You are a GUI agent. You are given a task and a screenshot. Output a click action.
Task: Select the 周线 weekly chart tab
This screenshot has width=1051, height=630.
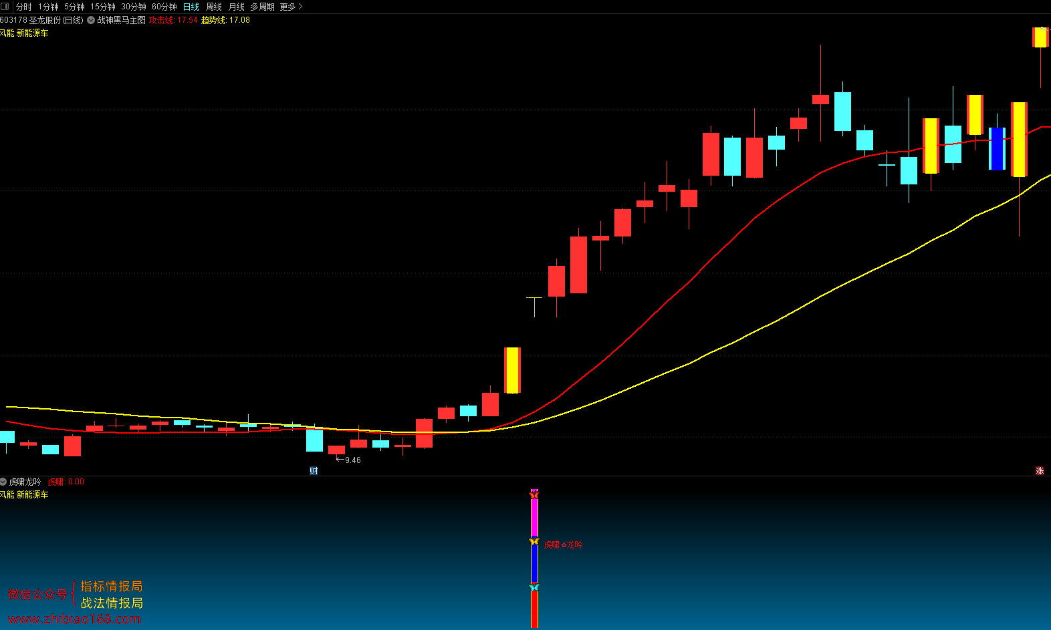(214, 7)
